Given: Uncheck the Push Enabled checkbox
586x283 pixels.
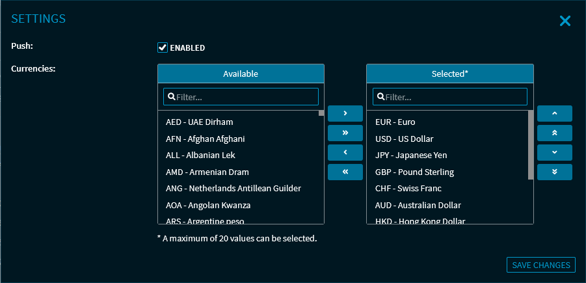Looking at the screenshot, I should coord(163,47).
